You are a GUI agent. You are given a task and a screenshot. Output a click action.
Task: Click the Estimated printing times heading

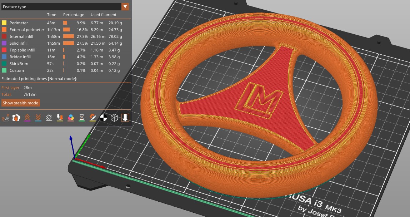click(39, 79)
